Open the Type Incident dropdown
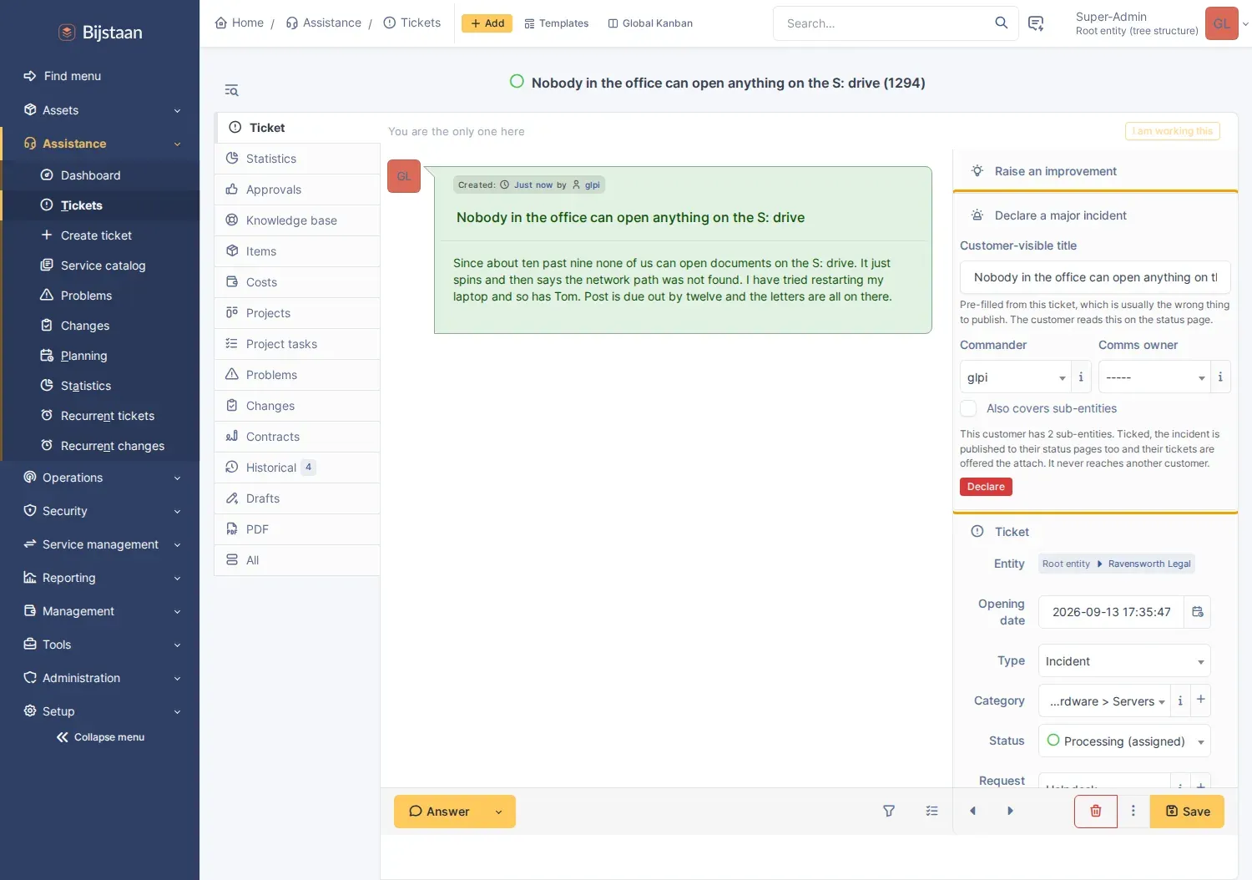The image size is (1252, 880). 1124,661
